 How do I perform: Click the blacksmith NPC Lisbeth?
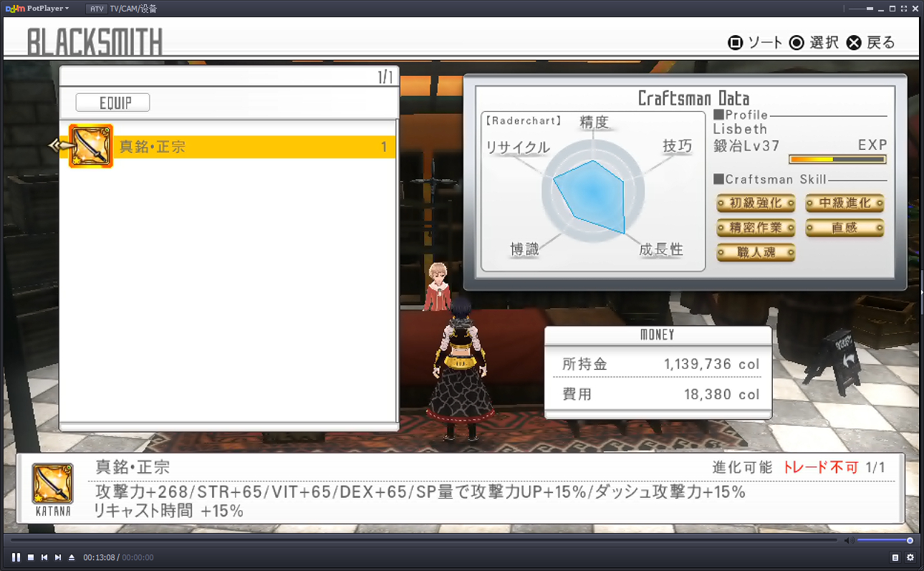[437, 287]
